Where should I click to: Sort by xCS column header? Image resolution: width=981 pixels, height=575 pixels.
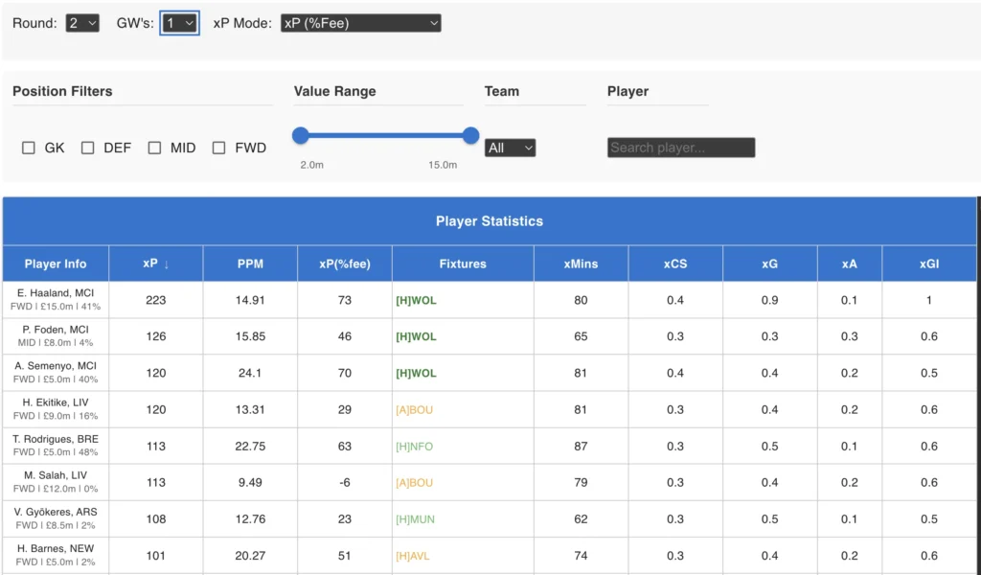coord(675,264)
